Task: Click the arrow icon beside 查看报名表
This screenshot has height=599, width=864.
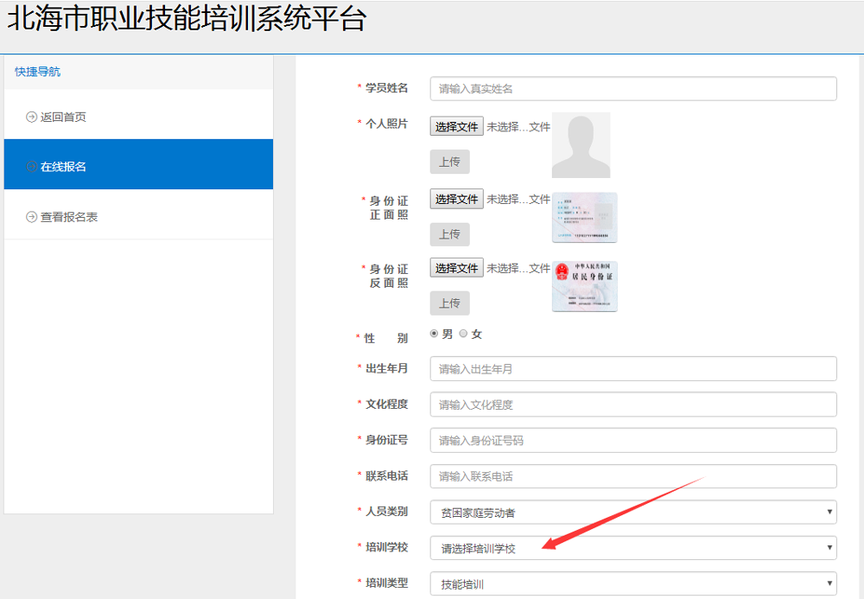Action: (31, 217)
